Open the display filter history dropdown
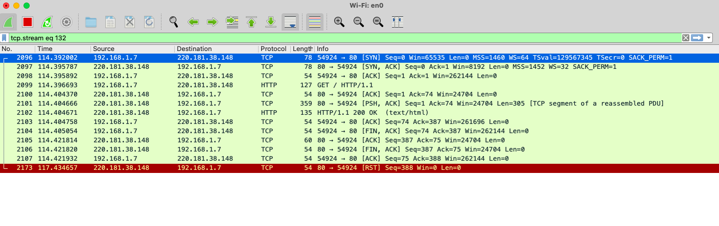 [x=709, y=38]
